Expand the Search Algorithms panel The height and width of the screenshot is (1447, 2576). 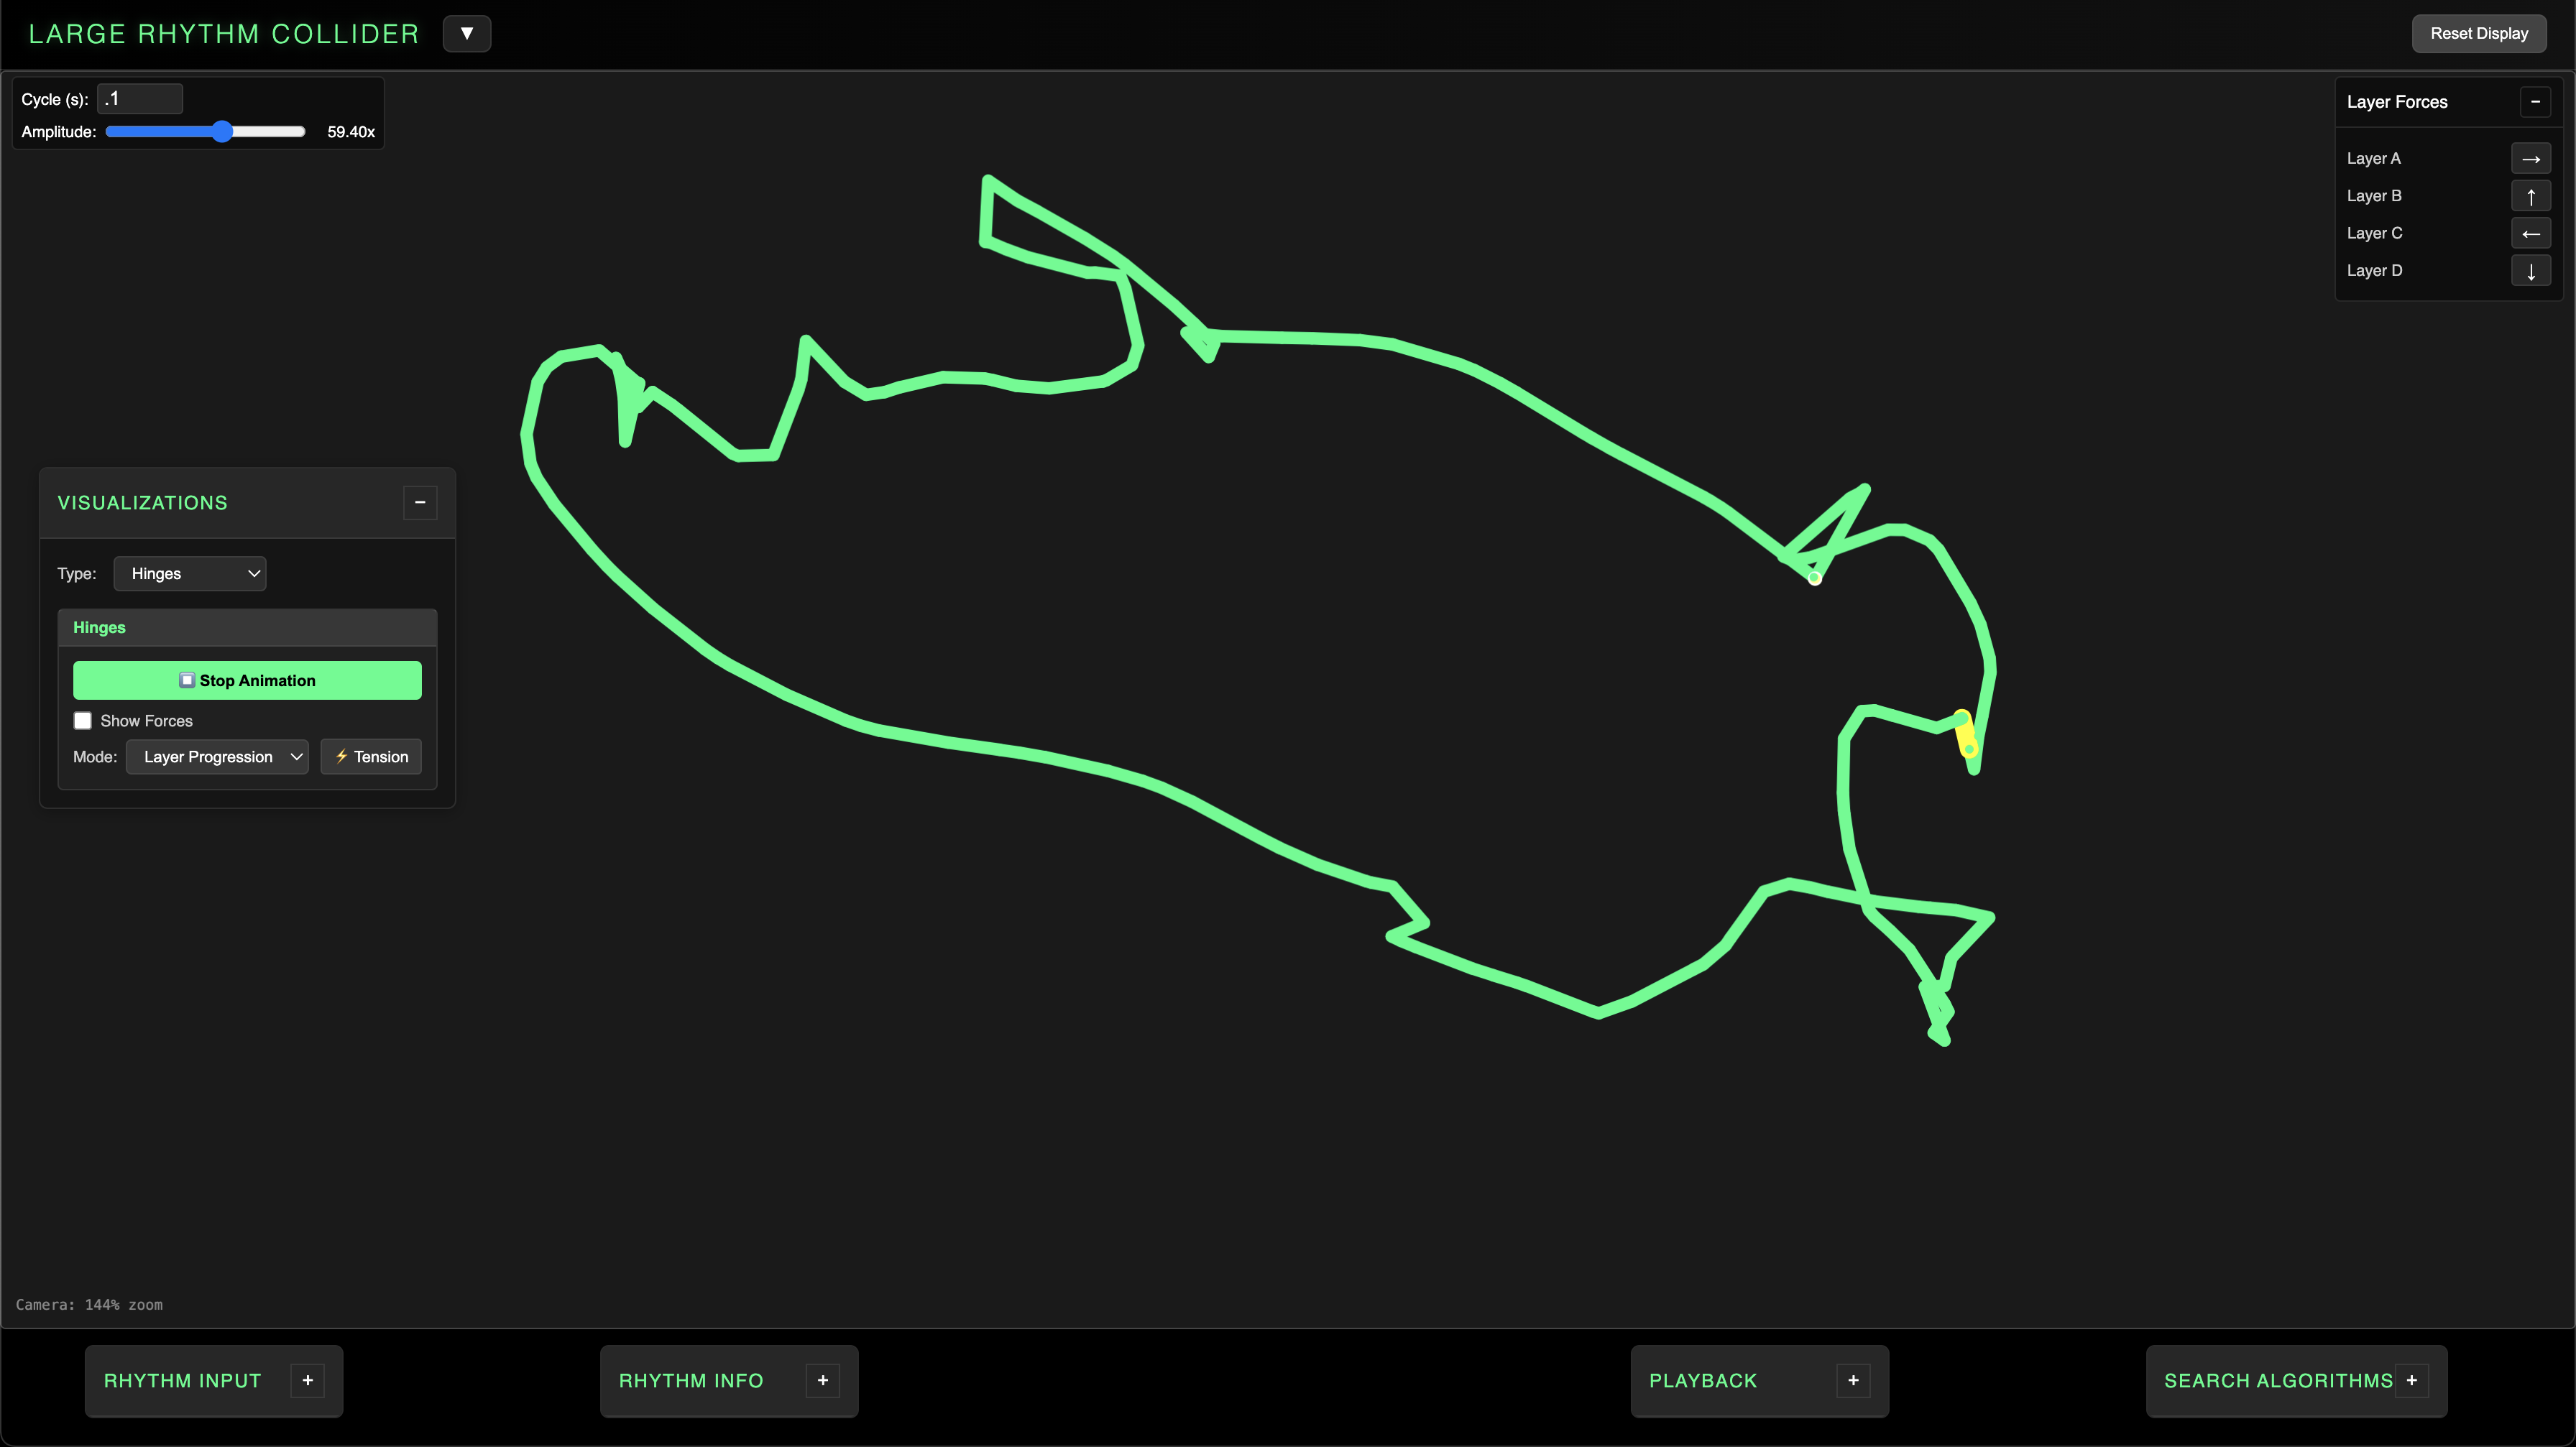click(x=2411, y=1380)
